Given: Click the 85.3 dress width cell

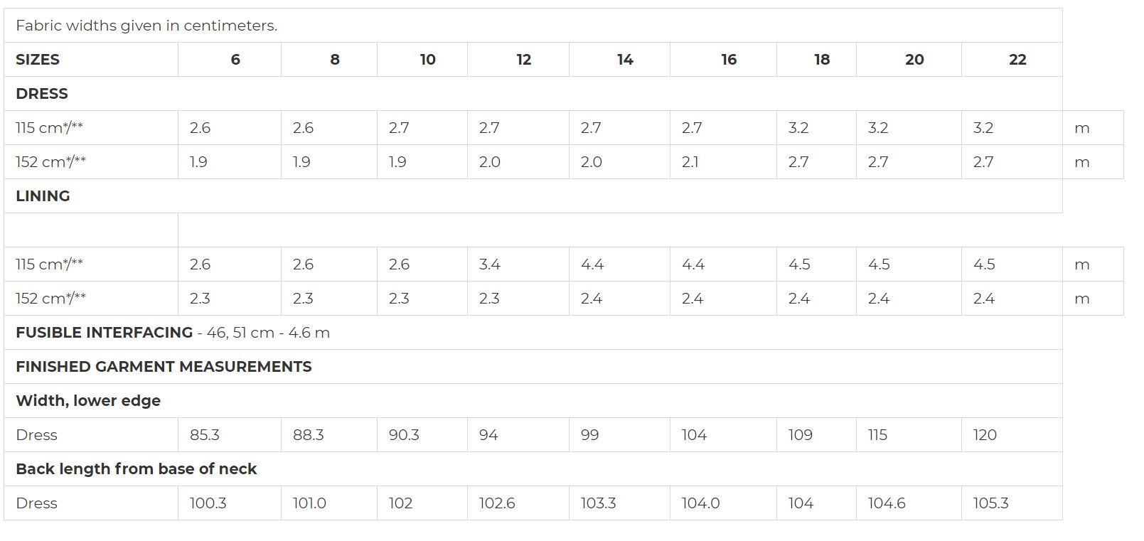Looking at the screenshot, I should [x=230, y=435].
